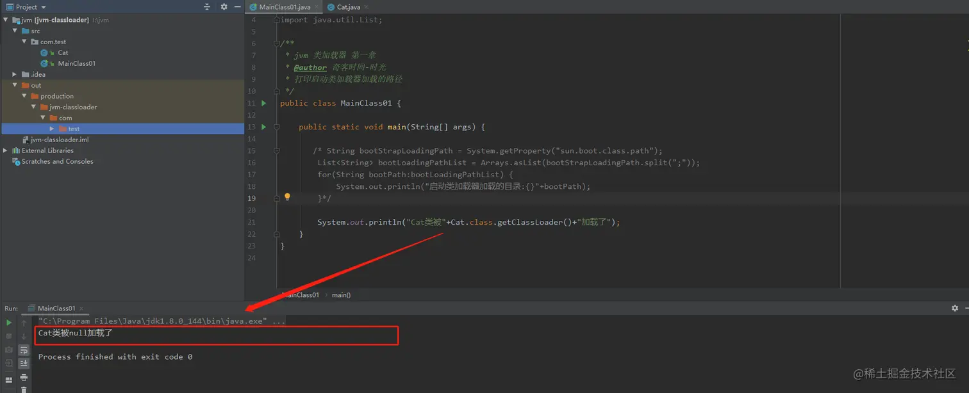
Task: Close the Cat.java tab
Action: pos(367,7)
